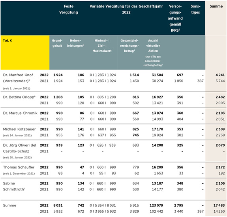Click total '5 932' base salary 2021
This screenshot has height=217, width=227.
tap(58, 211)
